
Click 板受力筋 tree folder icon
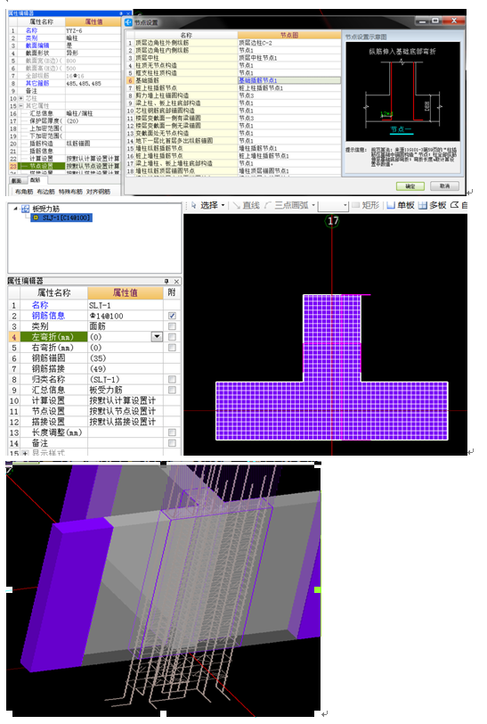point(25,209)
